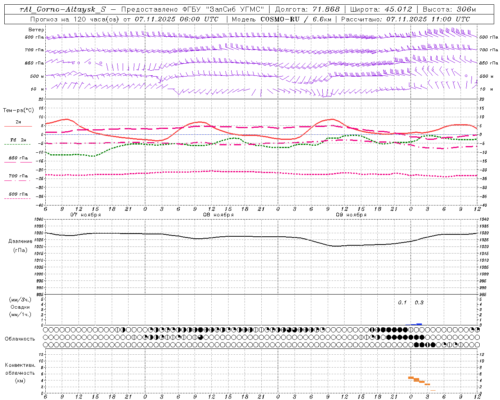The image size is (500, 400).
Task: Click the provider text ФГБУ "ЗапСиб УГМС"
Action: click(223, 10)
